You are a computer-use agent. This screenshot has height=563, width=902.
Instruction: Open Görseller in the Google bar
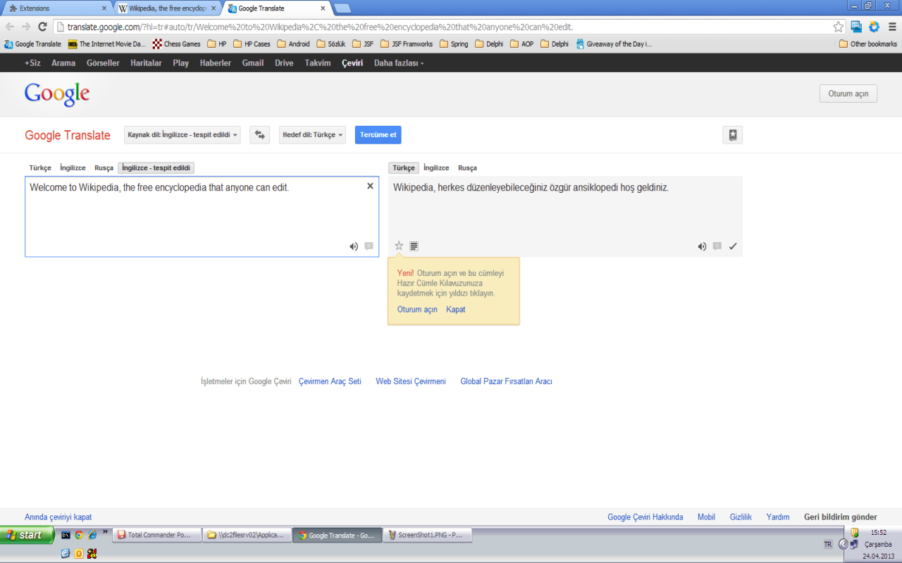[103, 63]
